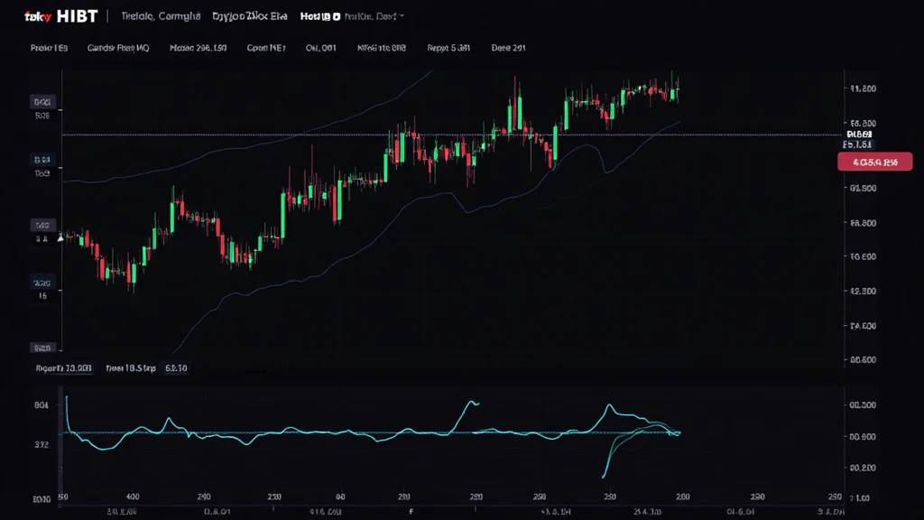Click the 'Open' stat in info row

(x=266, y=49)
